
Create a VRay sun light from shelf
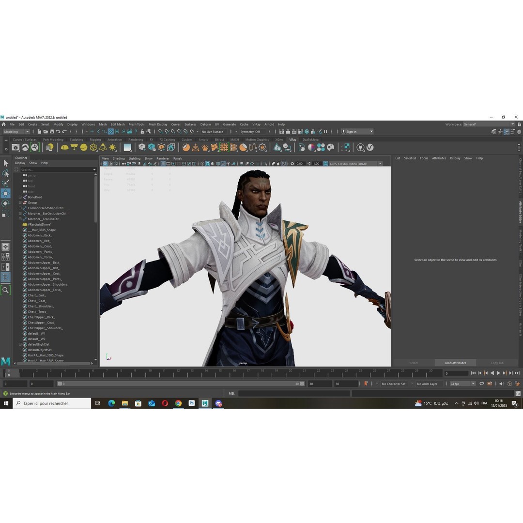[113, 147]
